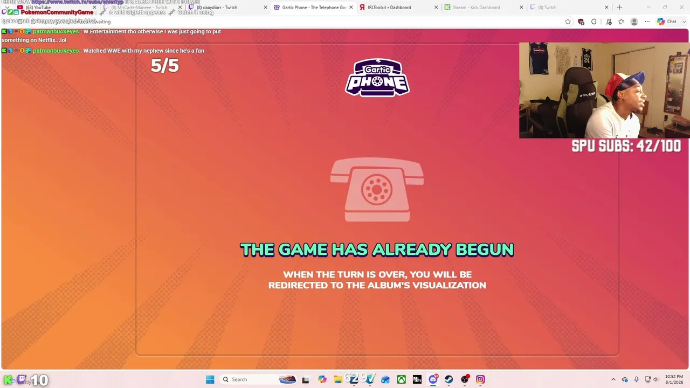This screenshot has height=388, width=690.
Task: Close the Stream - Kick Dashboard tab
Action: pos(521,8)
